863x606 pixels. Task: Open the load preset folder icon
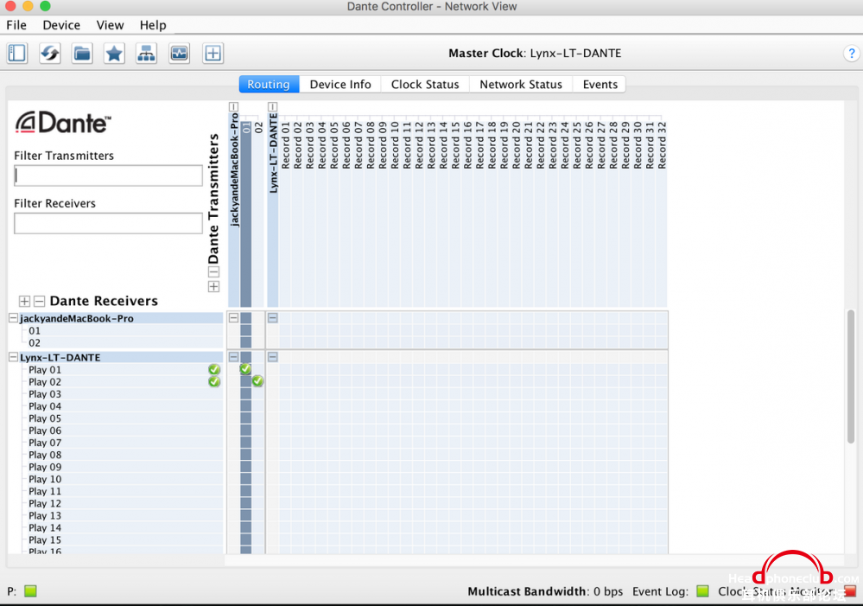coord(82,54)
